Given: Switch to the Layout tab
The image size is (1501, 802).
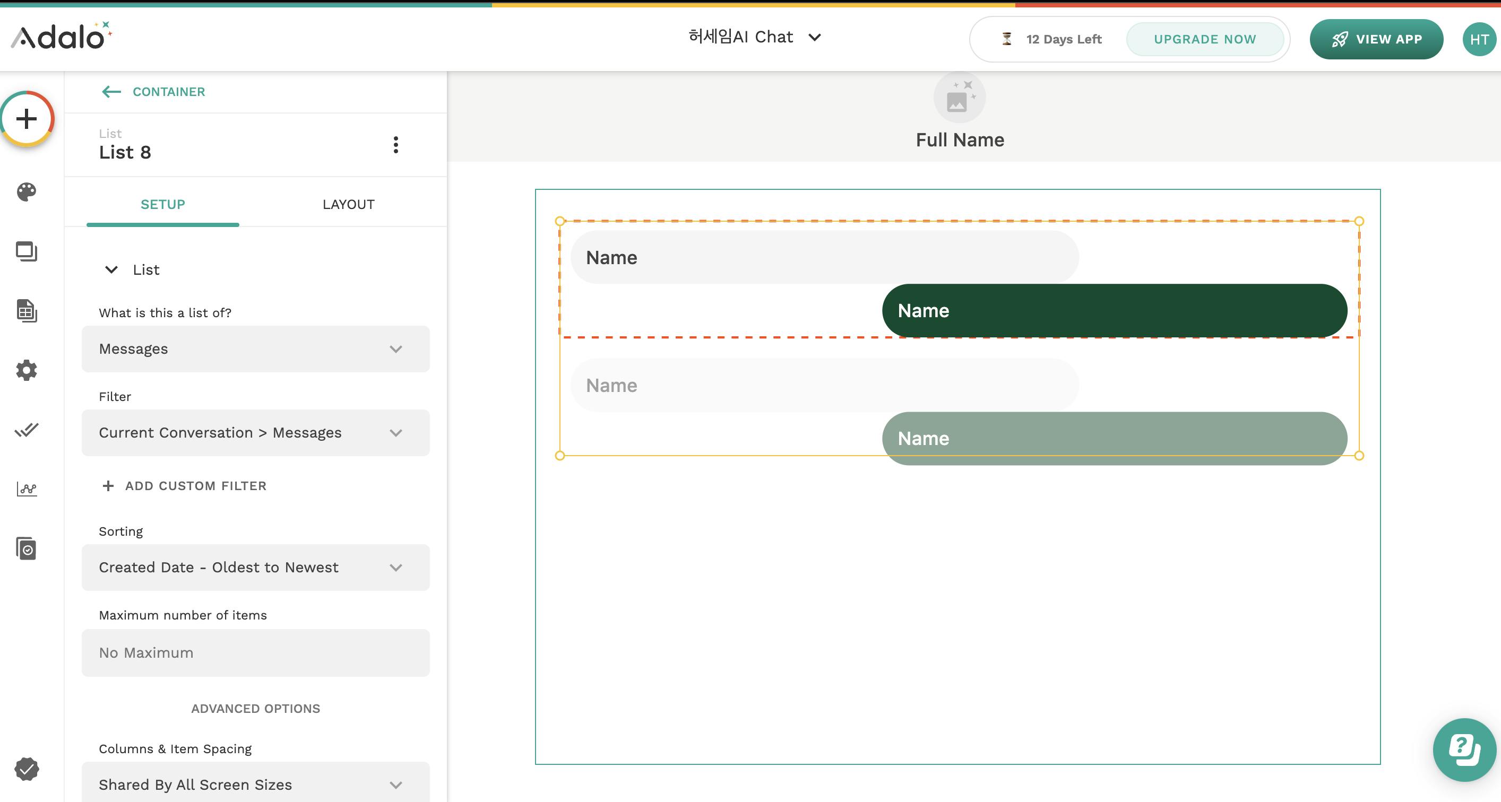Looking at the screenshot, I should [348, 204].
